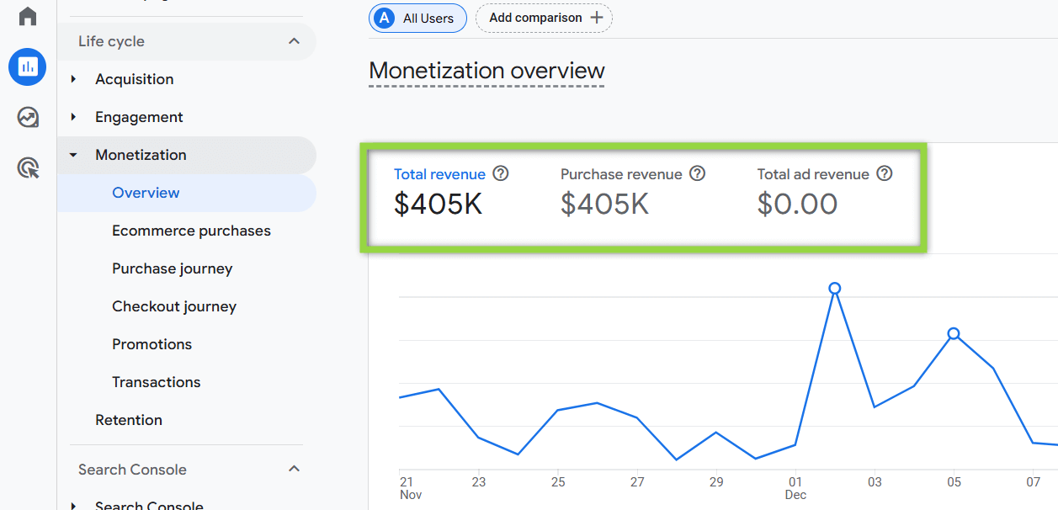Open the Transactions report
Viewport: 1058px width, 510px height.
tap(156, 381)
